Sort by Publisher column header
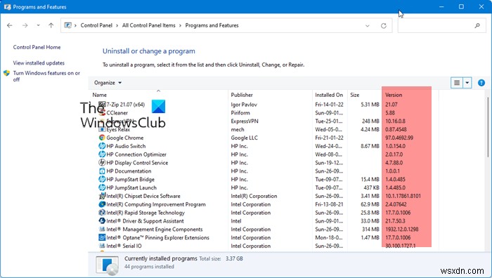Screen dimensions: 492x278 click(x=242, y=95)
